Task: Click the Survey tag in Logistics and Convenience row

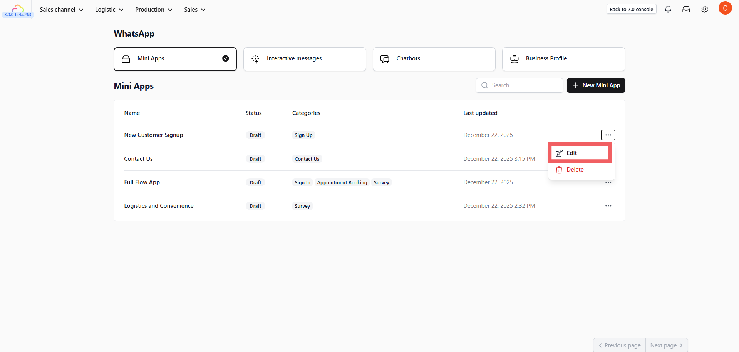Action: point(302,206)
